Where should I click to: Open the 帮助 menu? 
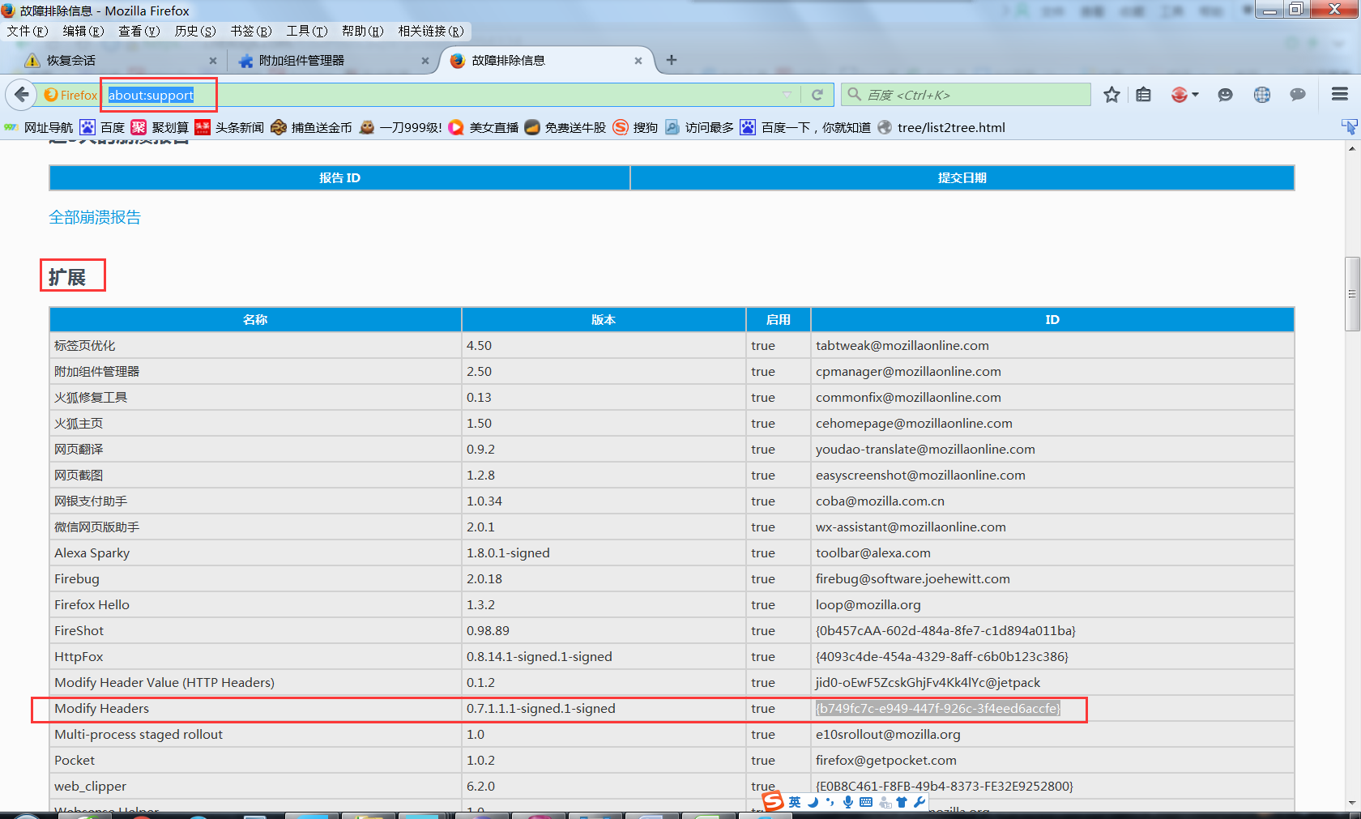point(363,31)
